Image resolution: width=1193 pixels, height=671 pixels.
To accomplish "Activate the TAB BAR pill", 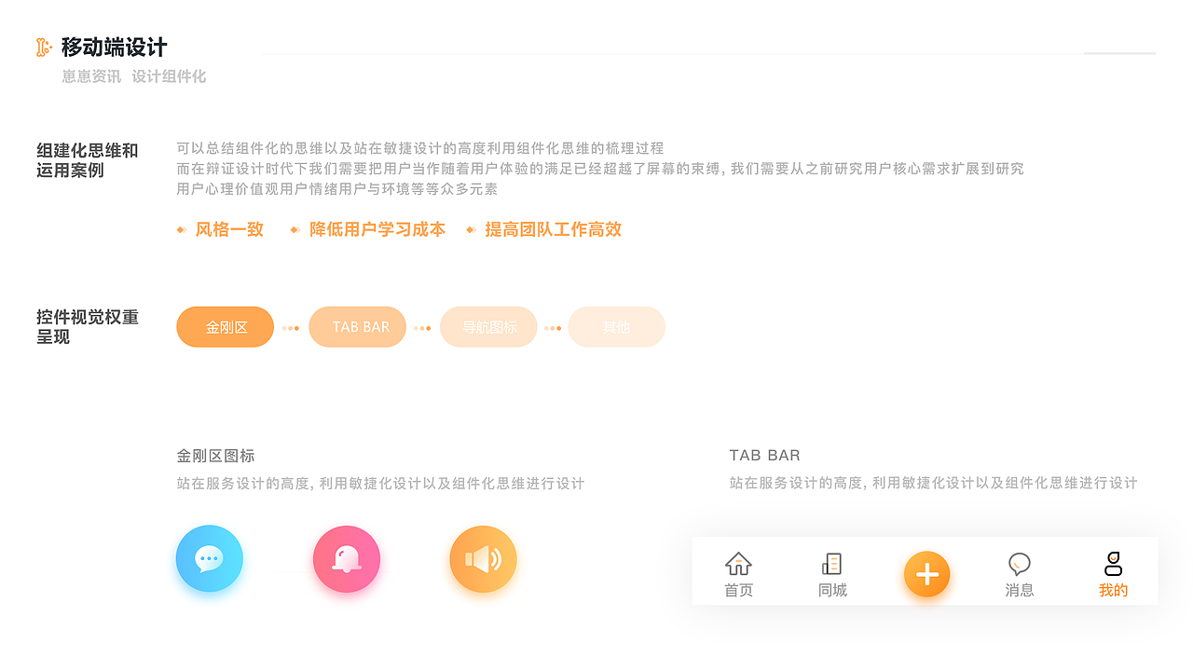I will pos(357,326).
